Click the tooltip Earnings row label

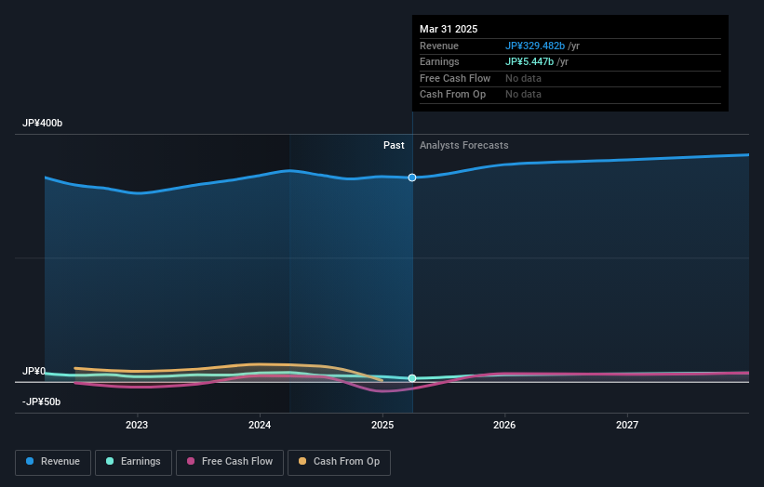point(439,61)
